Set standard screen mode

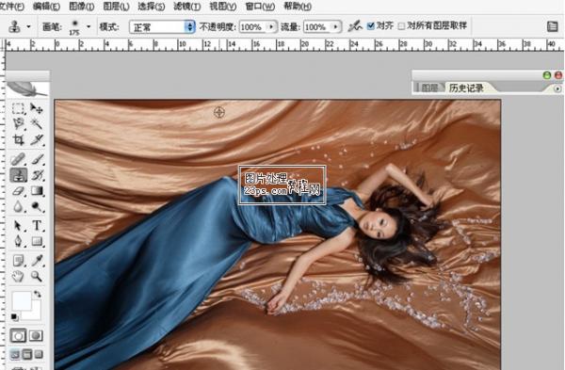15,355
